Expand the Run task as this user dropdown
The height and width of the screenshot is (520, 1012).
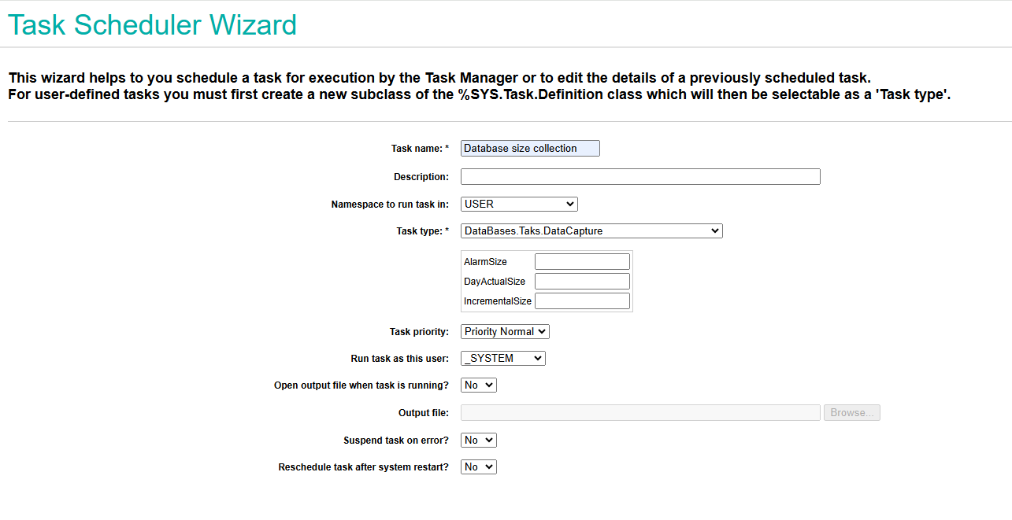(x=502, y=359)
